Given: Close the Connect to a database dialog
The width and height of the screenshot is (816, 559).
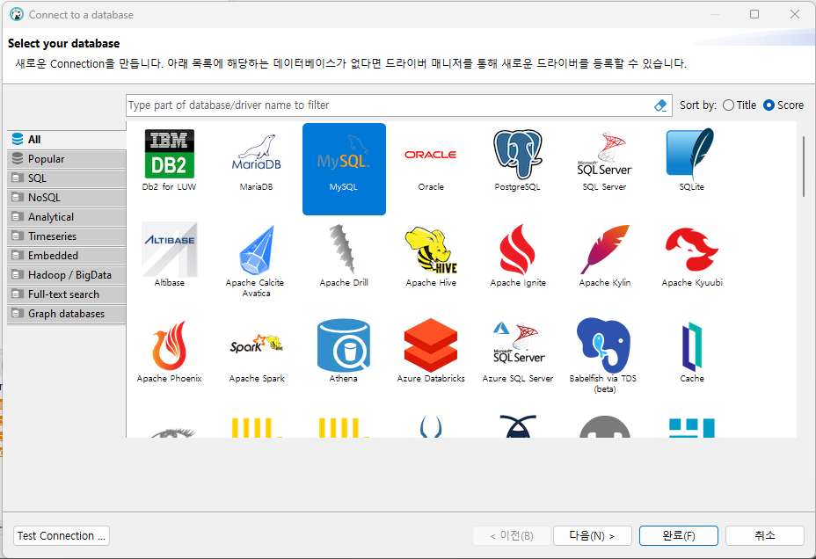Looking at the screenshot, I should tap(795, 14).
